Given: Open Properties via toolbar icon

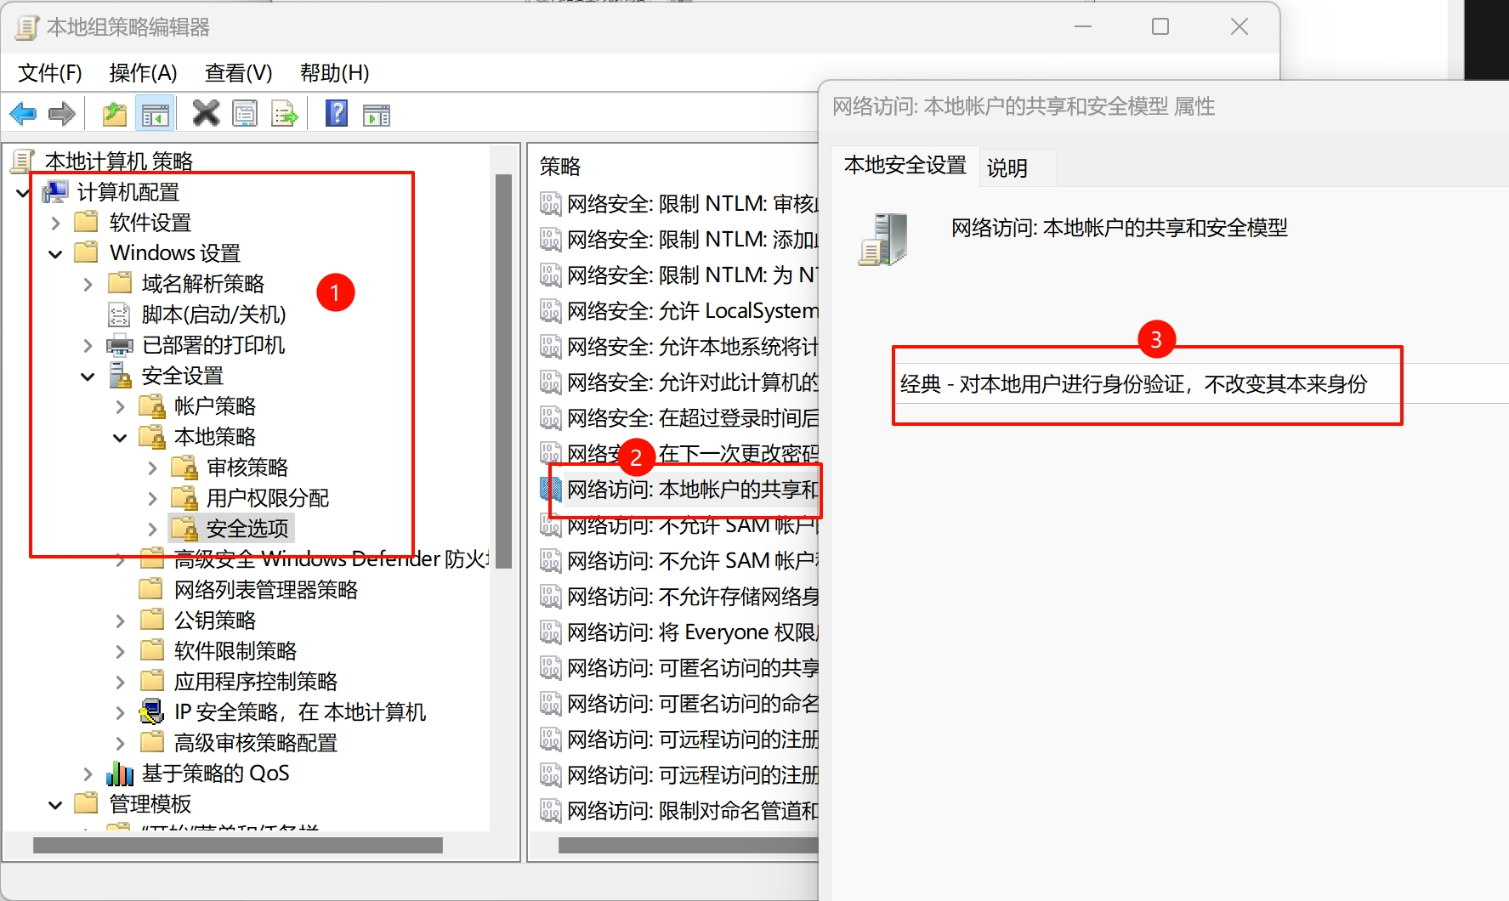Looking at the screenshot, I should 245,114.
